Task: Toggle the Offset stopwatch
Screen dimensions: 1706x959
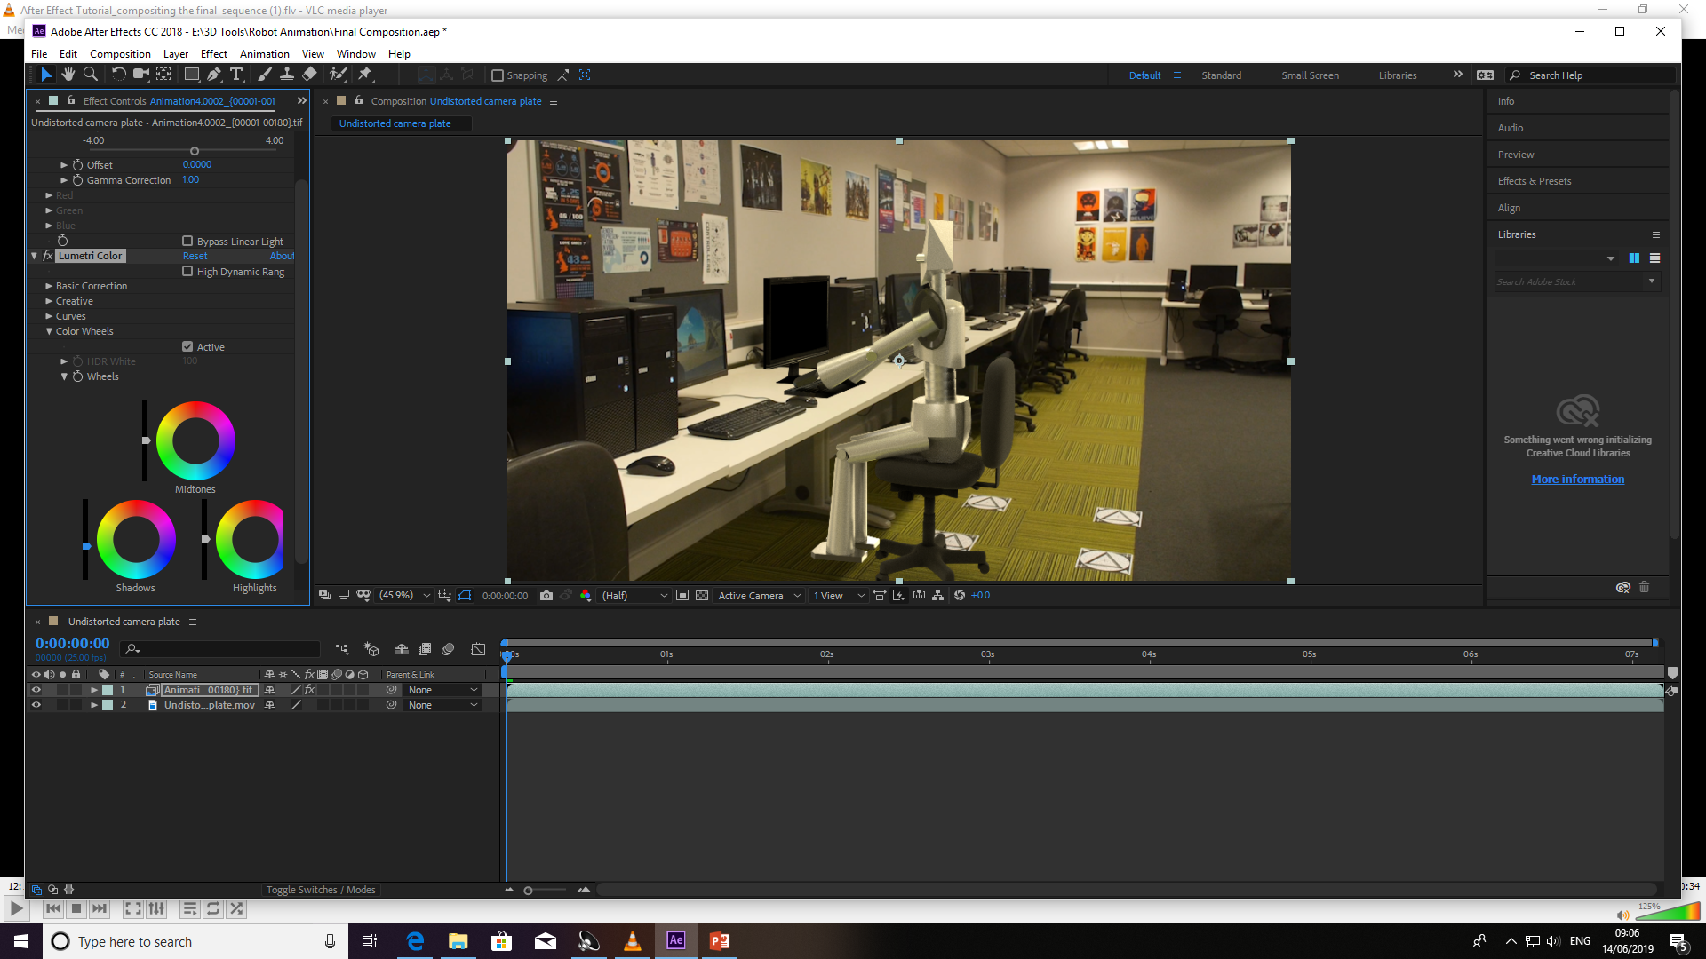Action: 78,165
